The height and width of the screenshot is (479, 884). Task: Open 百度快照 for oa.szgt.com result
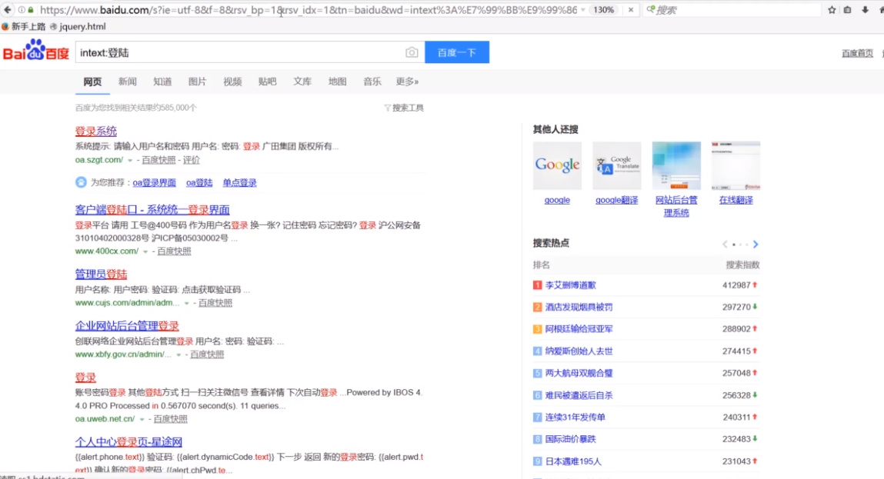[158, 160]
